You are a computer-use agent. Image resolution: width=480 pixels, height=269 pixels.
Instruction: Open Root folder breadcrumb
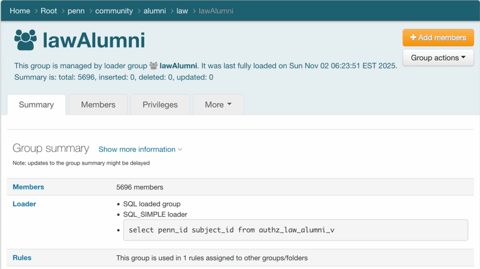point(49,11)
